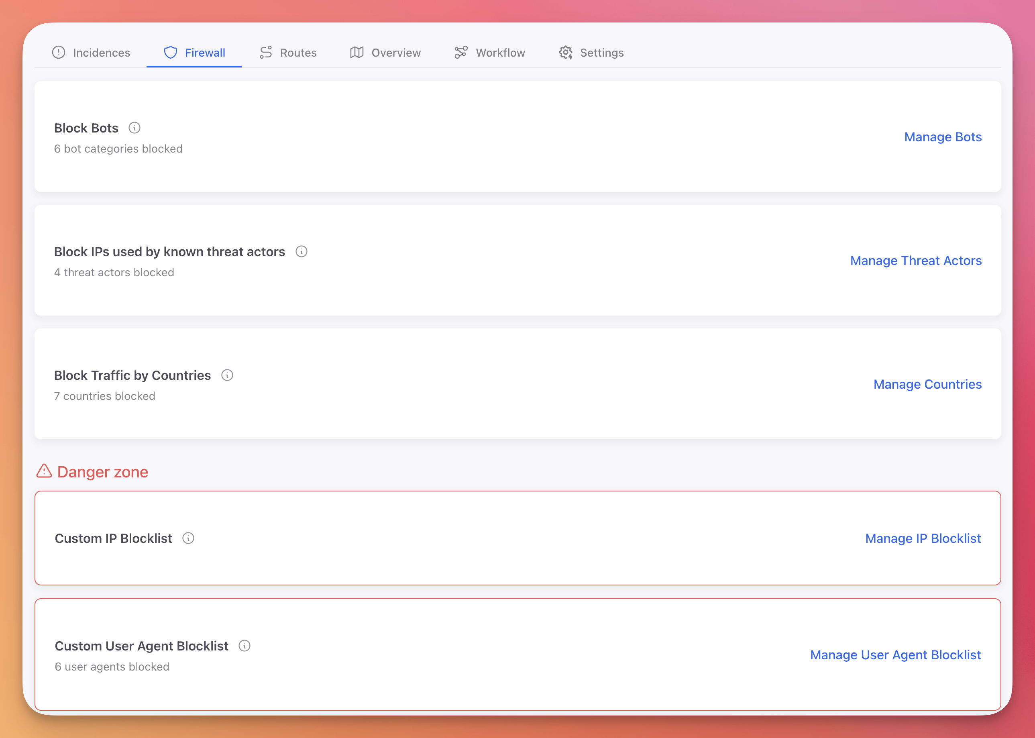
Task: Open Manage Threat Actors
Action: point(915,261)
